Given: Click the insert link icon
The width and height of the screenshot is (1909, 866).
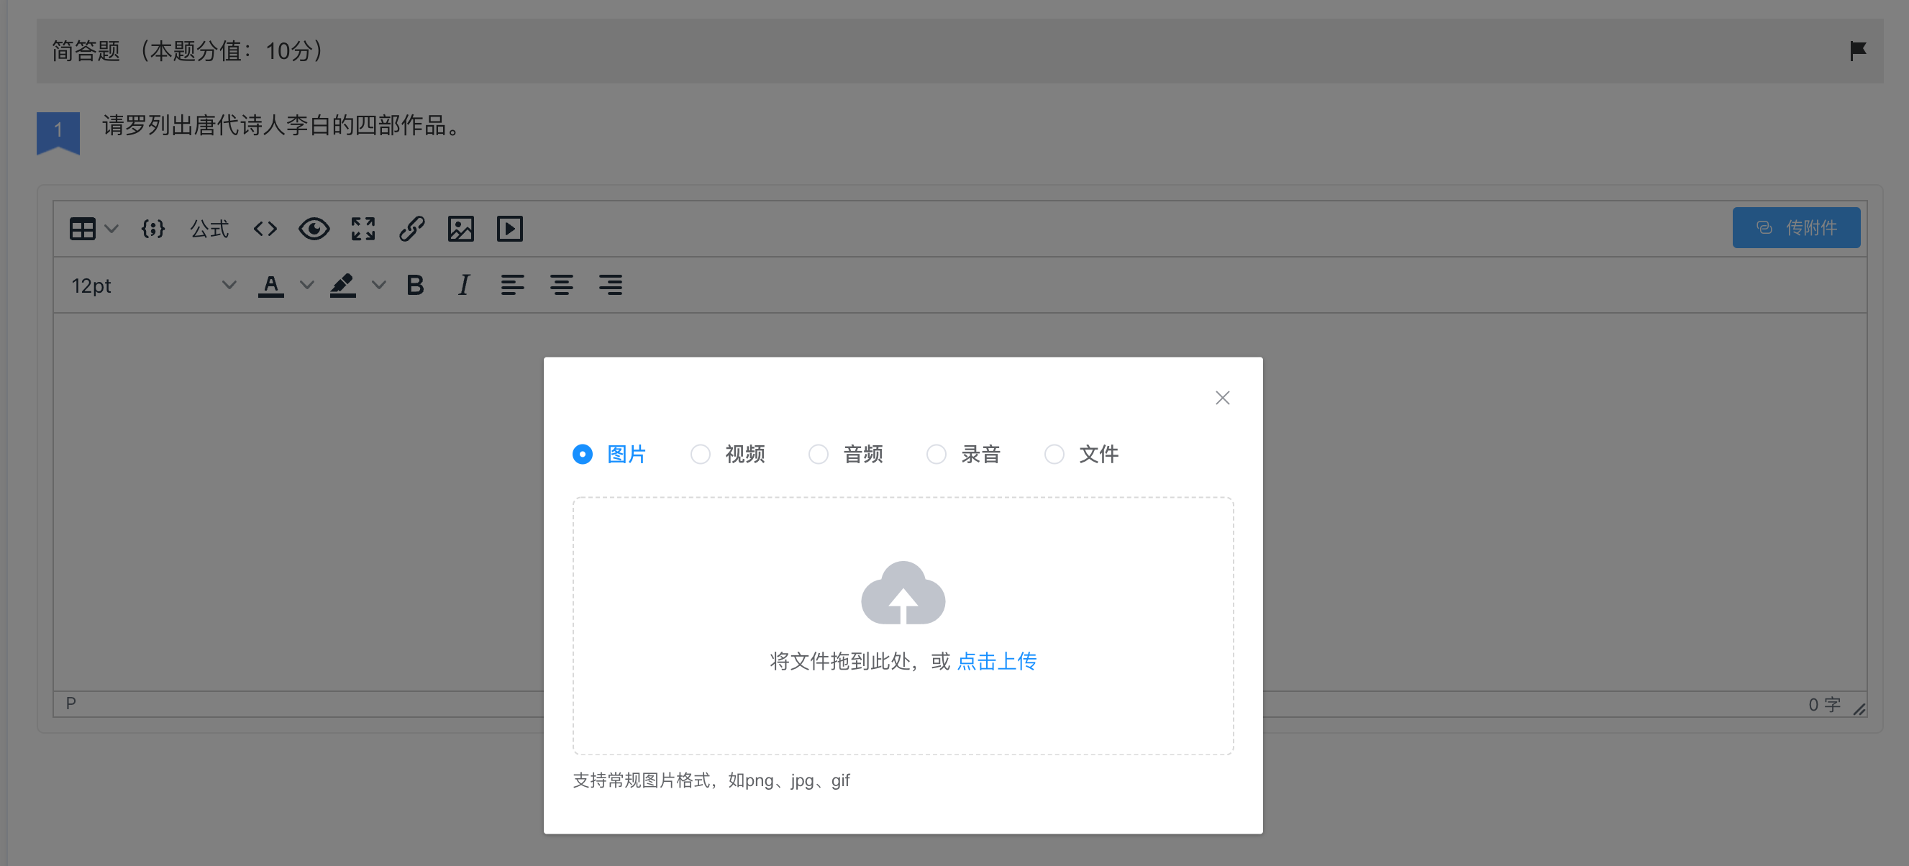Looking at the screenshot, I should coord(412,229).
